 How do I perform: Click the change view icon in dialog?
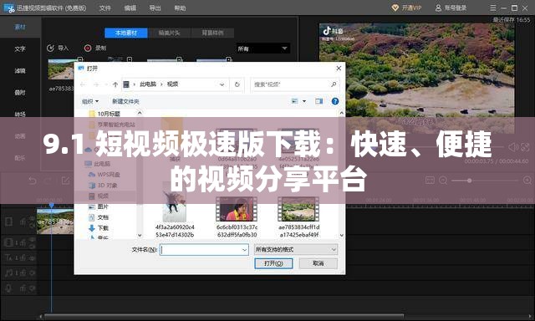pyautogui.click(x=294, y=101)
